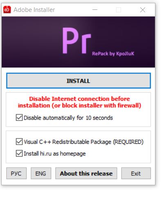Click the red Disable Internet connection warning
This screenshot has width=164, height=202.
click(x=79, y=102)
